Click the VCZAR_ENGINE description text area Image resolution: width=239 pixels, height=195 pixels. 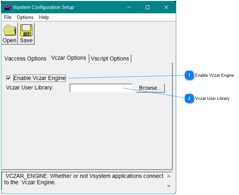point(83,179)
